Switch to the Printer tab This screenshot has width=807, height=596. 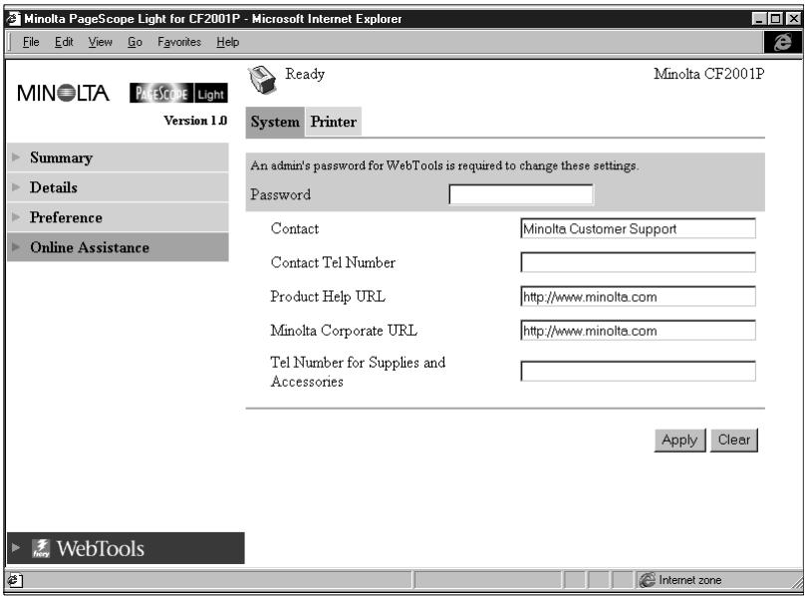[x=334, y=122]
